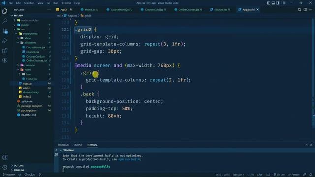Open the Accounts icon in activity bar
315x177 pixels.
(x=5, y=157)
